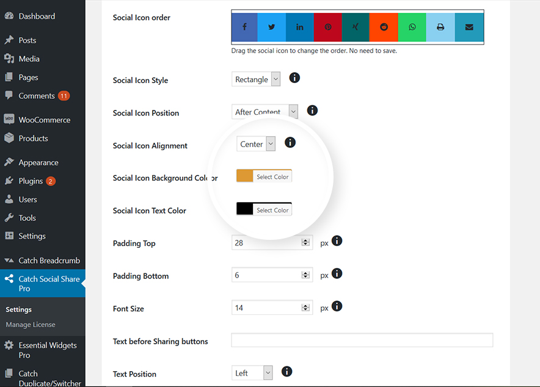This screenshot has height=387, width=540.
Task: Click Select Color for Text Color
Action: [x=272, y=210]
